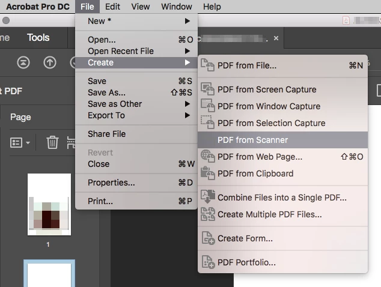Choose PDF Portfolio... label
The width and height of the screenshot is (381, 287).
[x=246, y=262]
